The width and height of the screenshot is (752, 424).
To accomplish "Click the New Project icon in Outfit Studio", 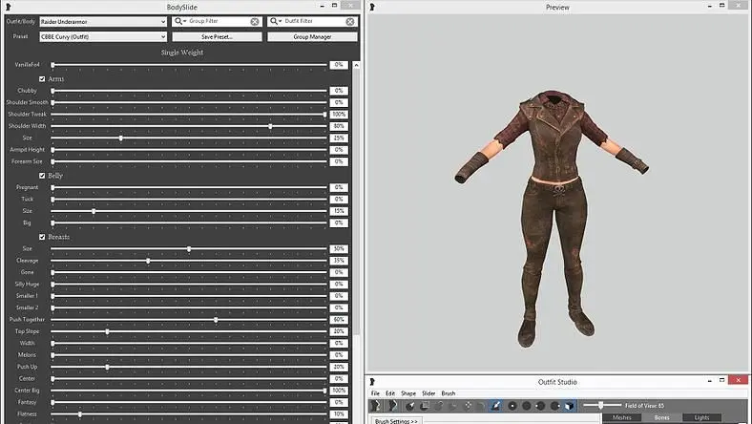I will 376,406.
